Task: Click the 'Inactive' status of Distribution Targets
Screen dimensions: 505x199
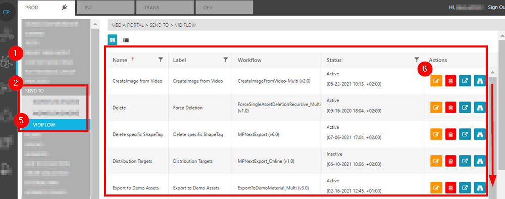Action: 334,154
